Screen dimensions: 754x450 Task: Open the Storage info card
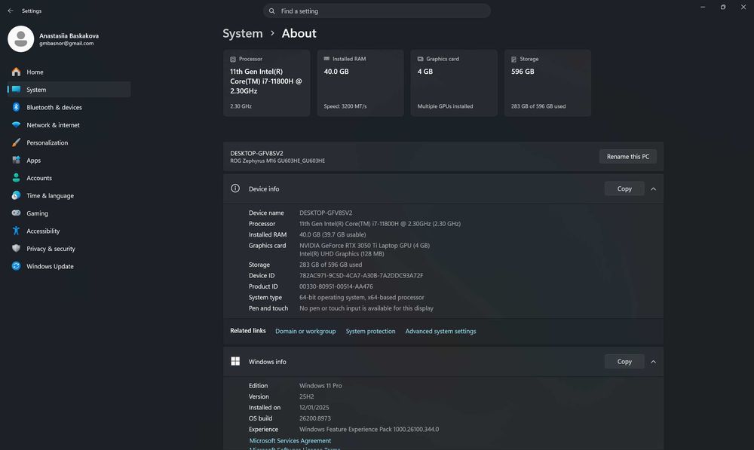[547, 83]
